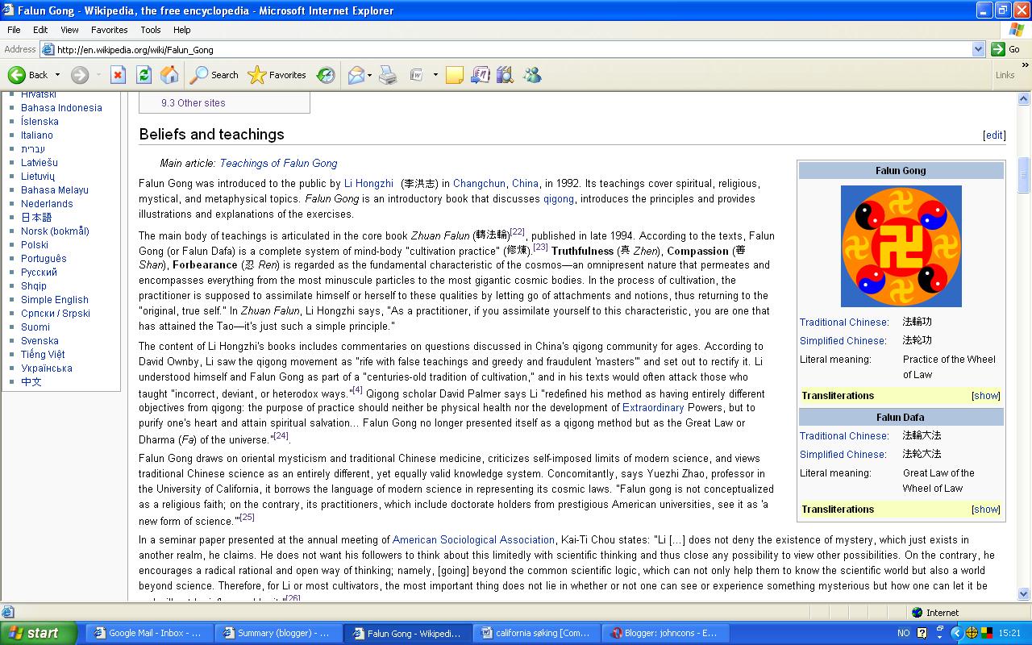The width and height of the screenshot is (1032, 645).
Task: Show Transliterations in the Falun Dafa box
Action: (985, 510)
